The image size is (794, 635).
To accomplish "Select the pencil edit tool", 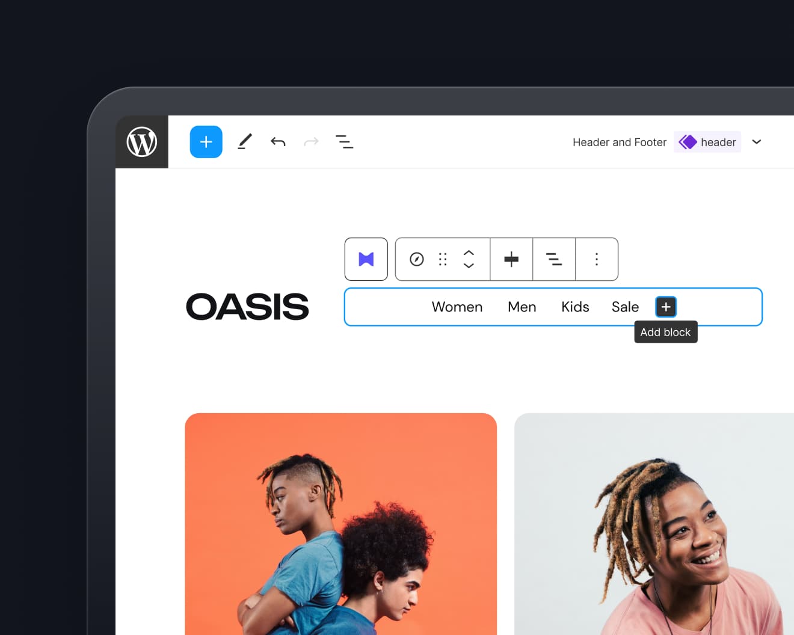I will [245, 142].
